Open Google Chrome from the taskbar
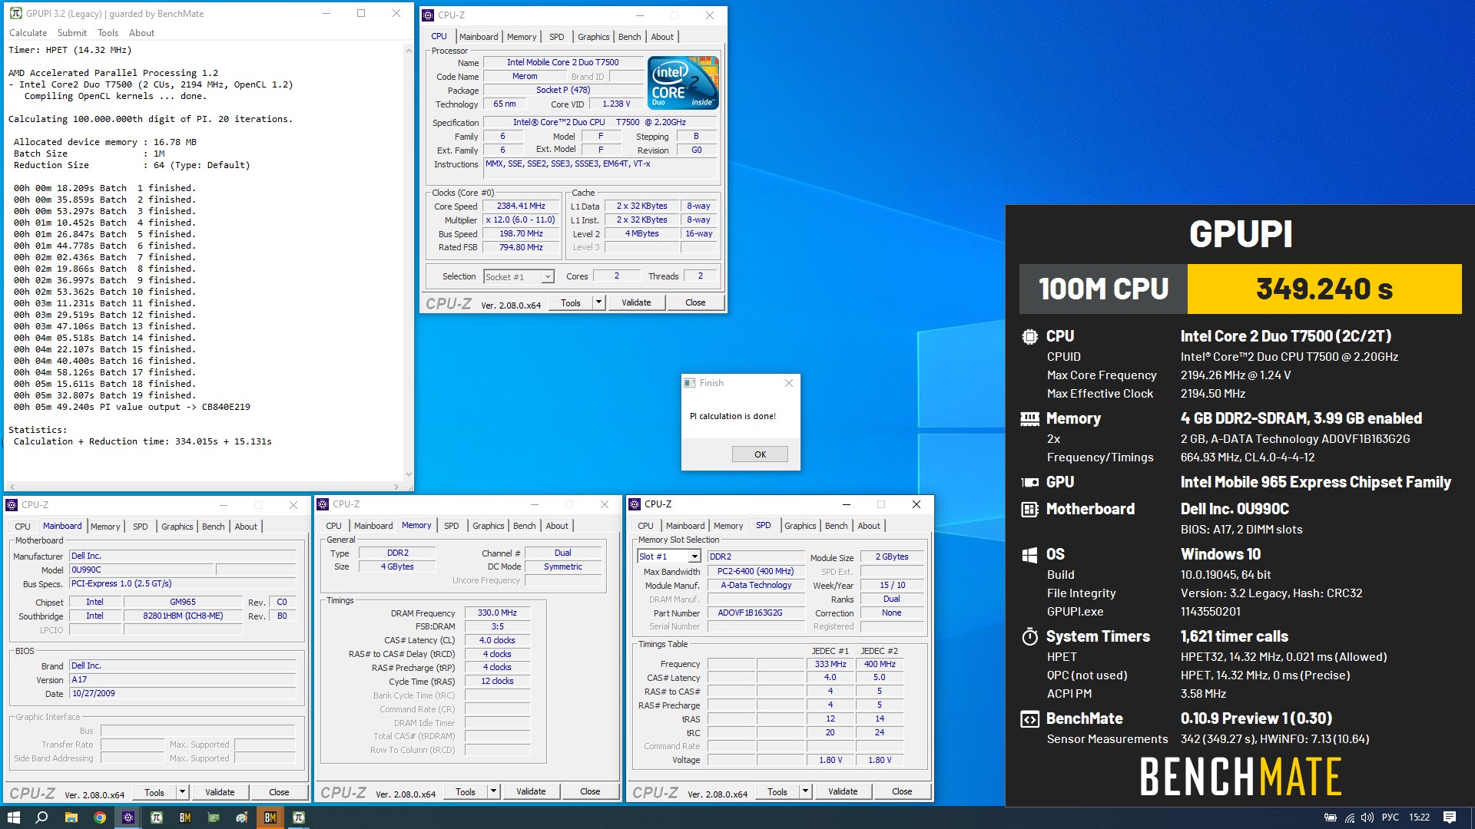Viewport: 1475px width, 829px height. [99, 817]
